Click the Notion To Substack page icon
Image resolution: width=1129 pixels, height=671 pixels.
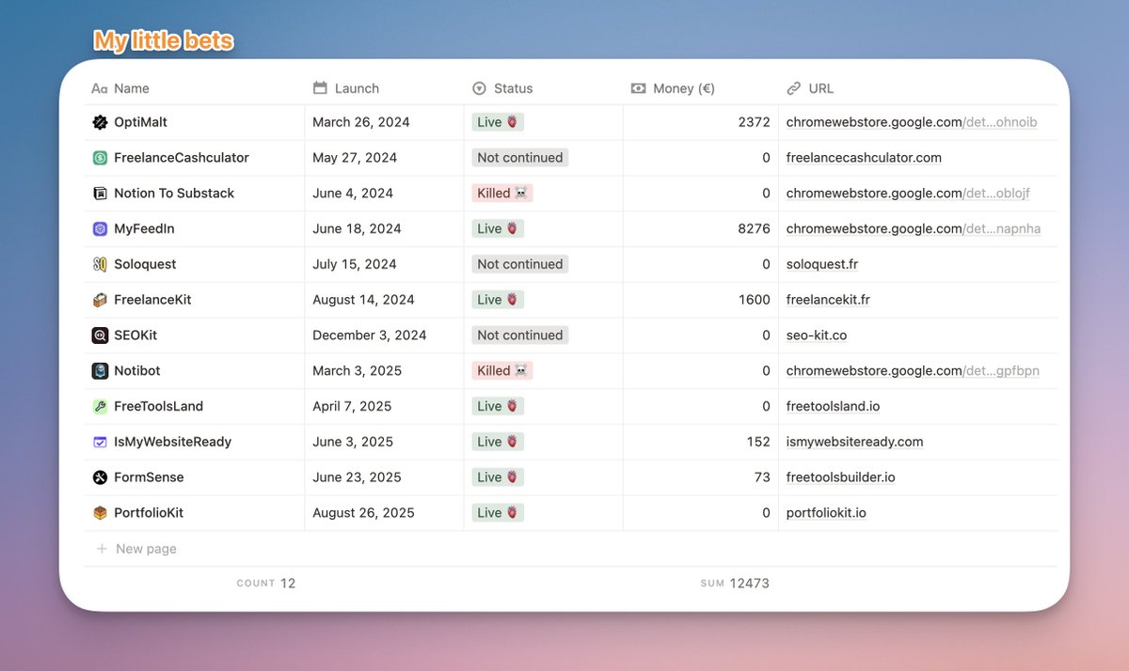[100, 194]
